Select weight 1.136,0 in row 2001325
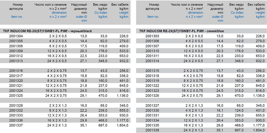Viewport: 267px width, 133px height. click(x=123, y=95)
